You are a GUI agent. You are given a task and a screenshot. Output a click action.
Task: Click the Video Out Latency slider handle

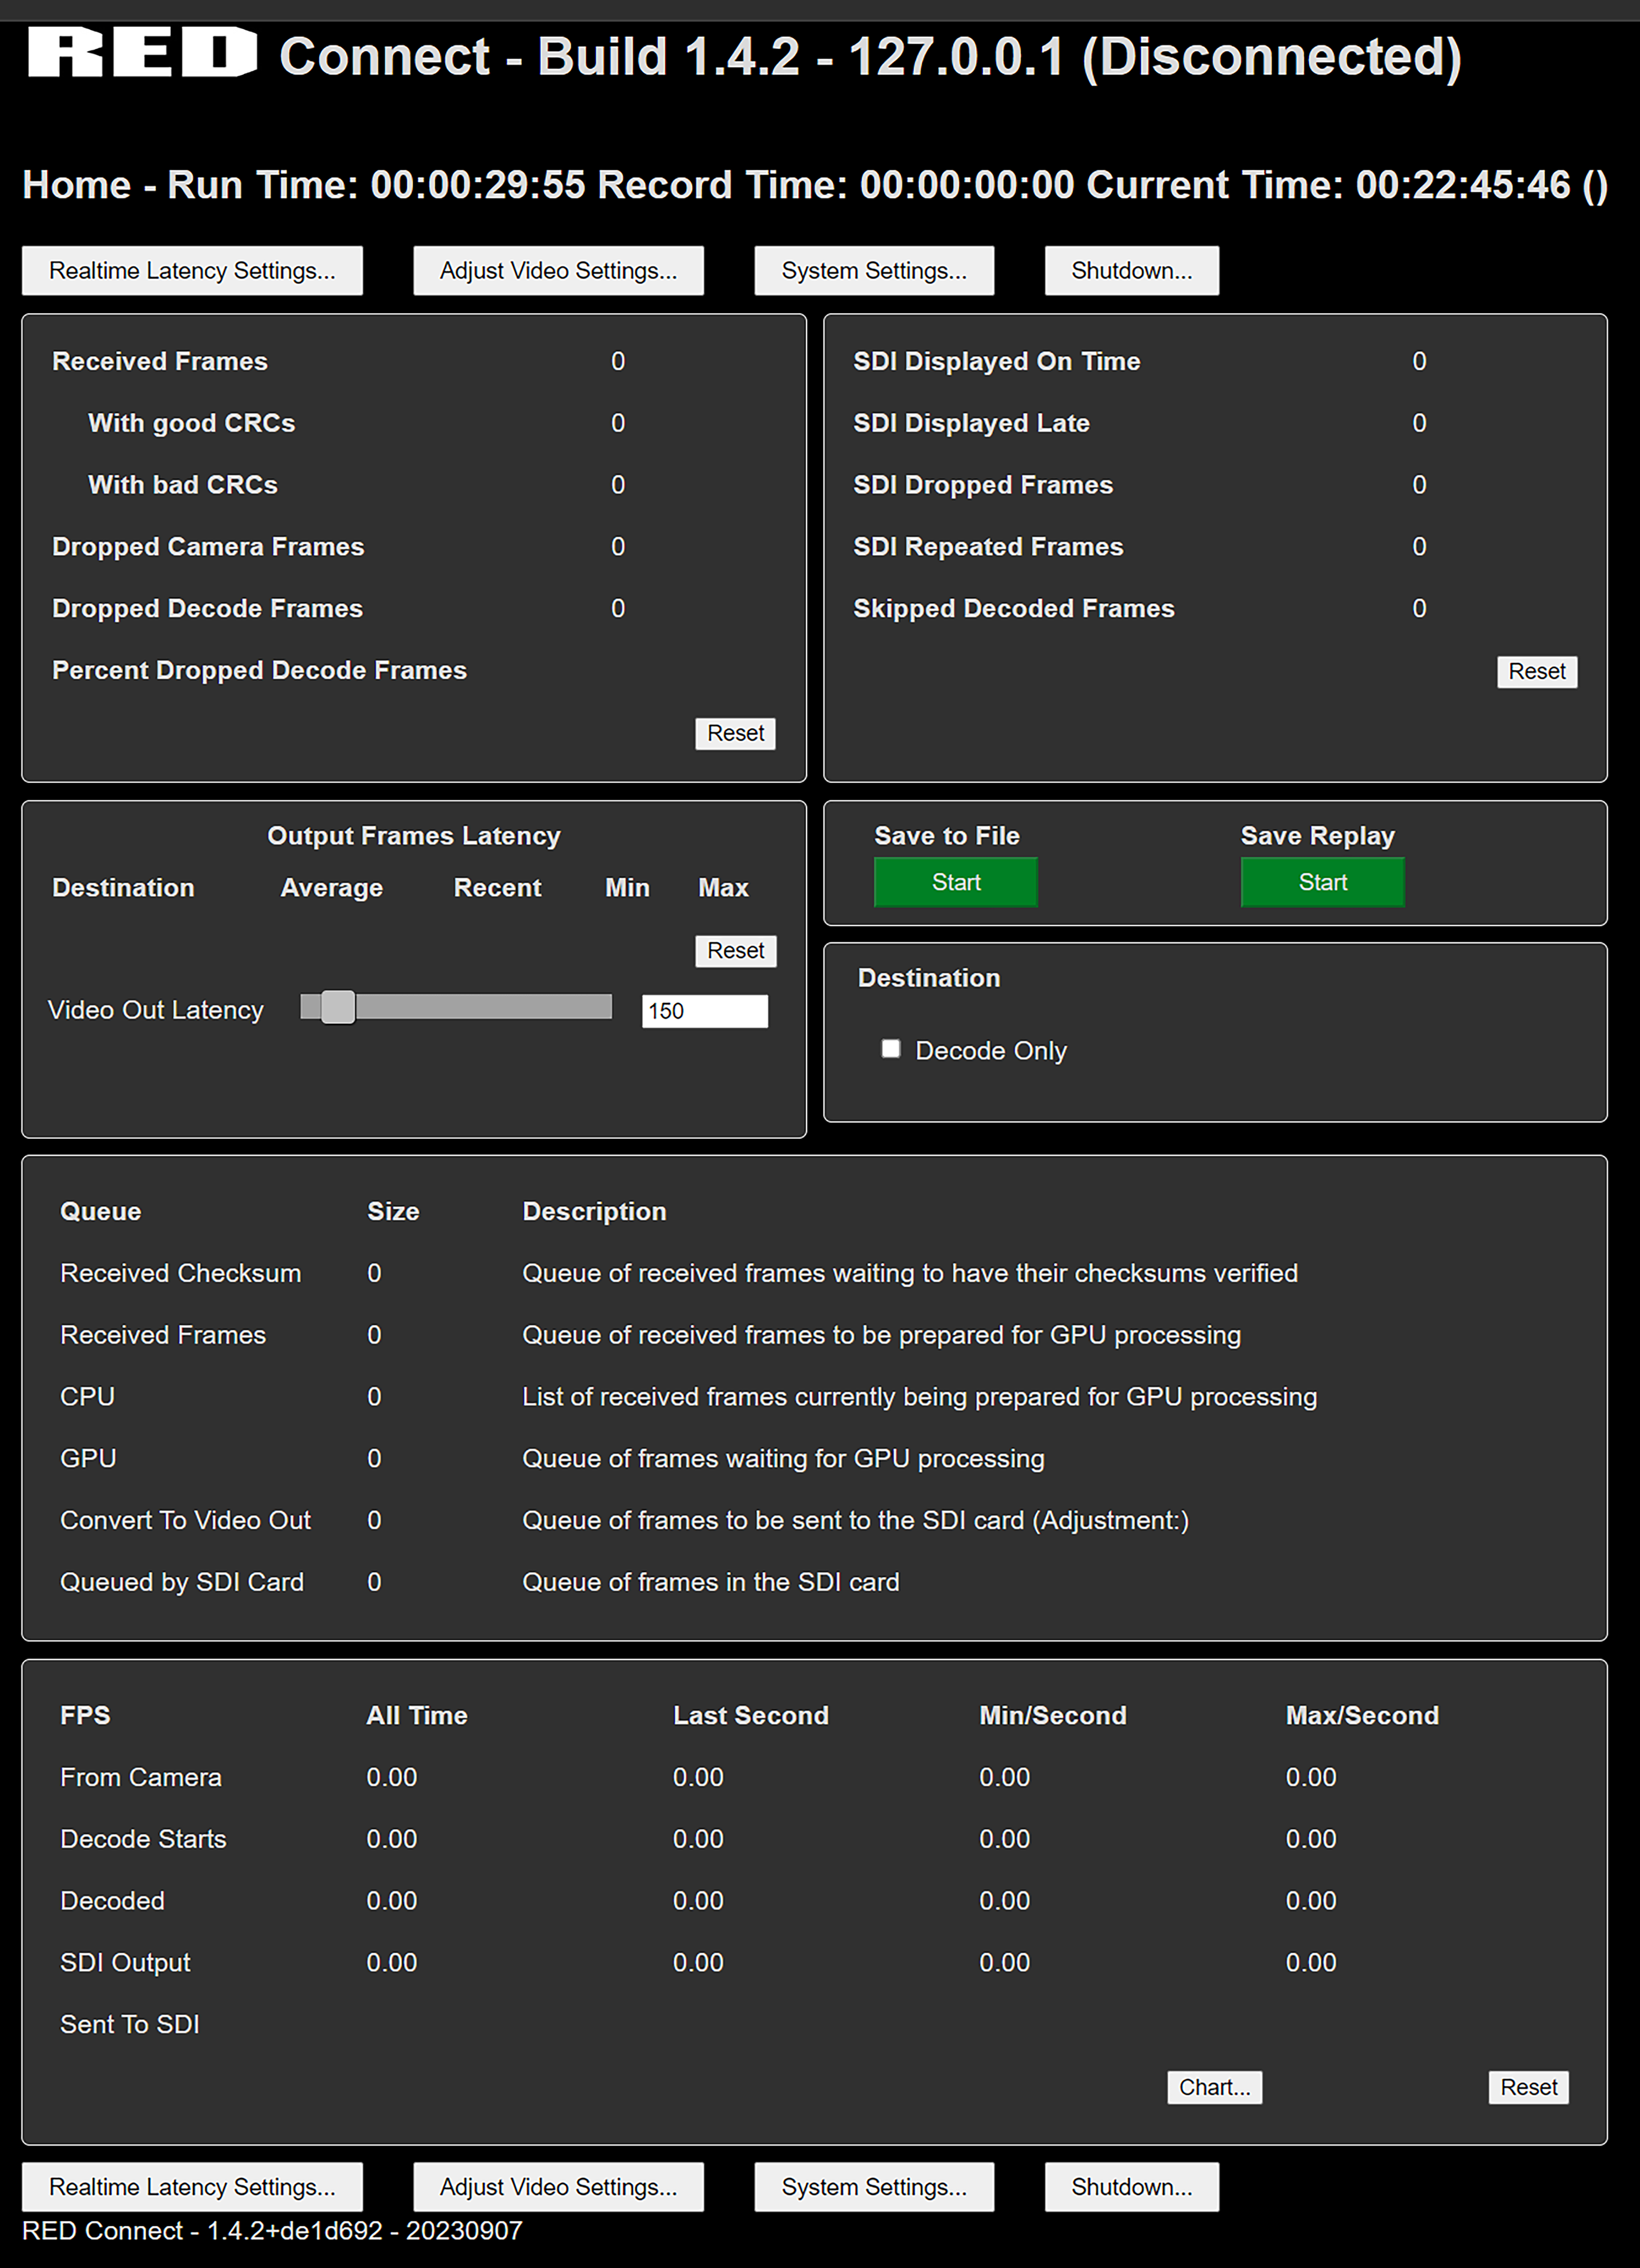pos(338,1007)
